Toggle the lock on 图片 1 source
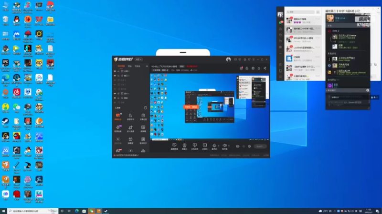 118,93
